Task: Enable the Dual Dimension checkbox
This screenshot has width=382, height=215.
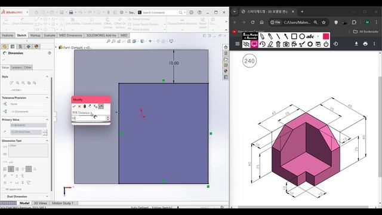Action: [4, 196]
